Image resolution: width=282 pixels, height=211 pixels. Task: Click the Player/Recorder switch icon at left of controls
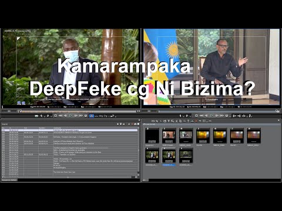pyautogui.click(x=36, y=116)
